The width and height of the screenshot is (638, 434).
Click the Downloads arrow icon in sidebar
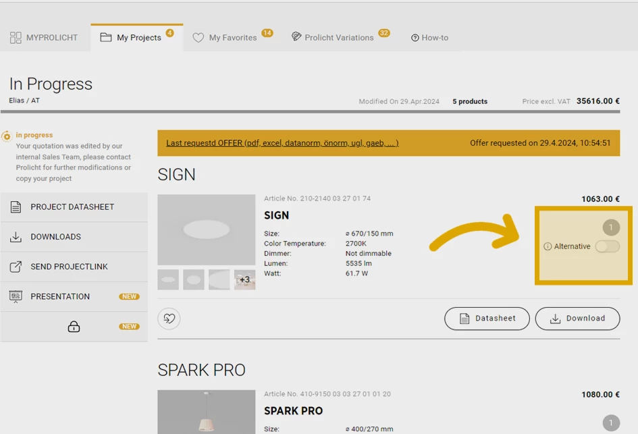click(x=16, y=237)
